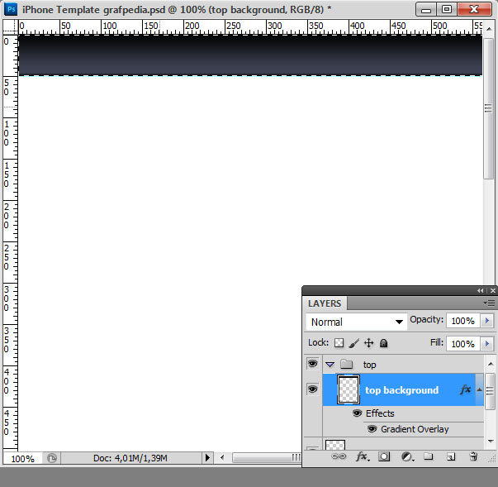Viewport: 498px width, 487px height.
Task: Lock layer position
Action: click(x=368, y=343)
